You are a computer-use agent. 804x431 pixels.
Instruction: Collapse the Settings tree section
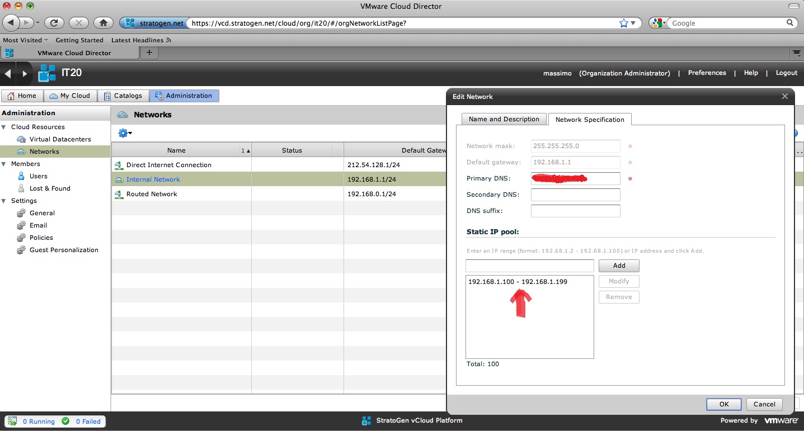click(4, 201)
